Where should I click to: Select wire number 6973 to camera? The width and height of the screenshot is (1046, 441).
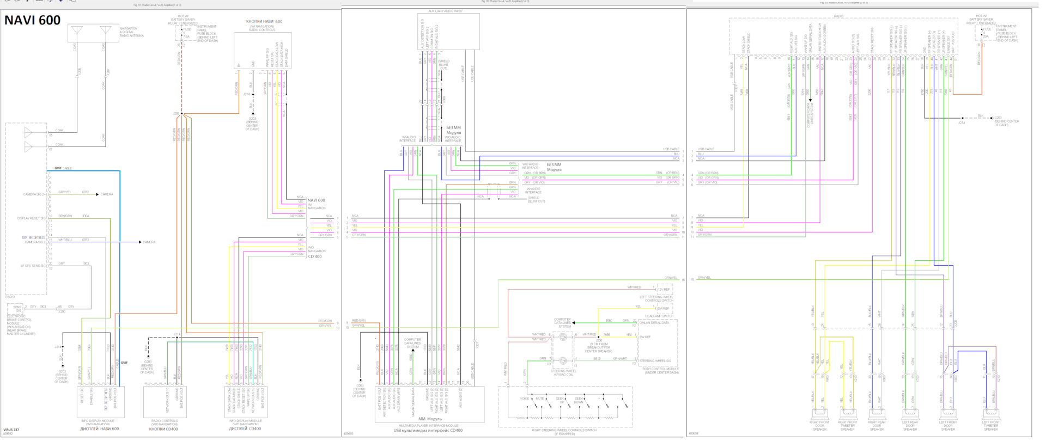(x=86, y=240)
